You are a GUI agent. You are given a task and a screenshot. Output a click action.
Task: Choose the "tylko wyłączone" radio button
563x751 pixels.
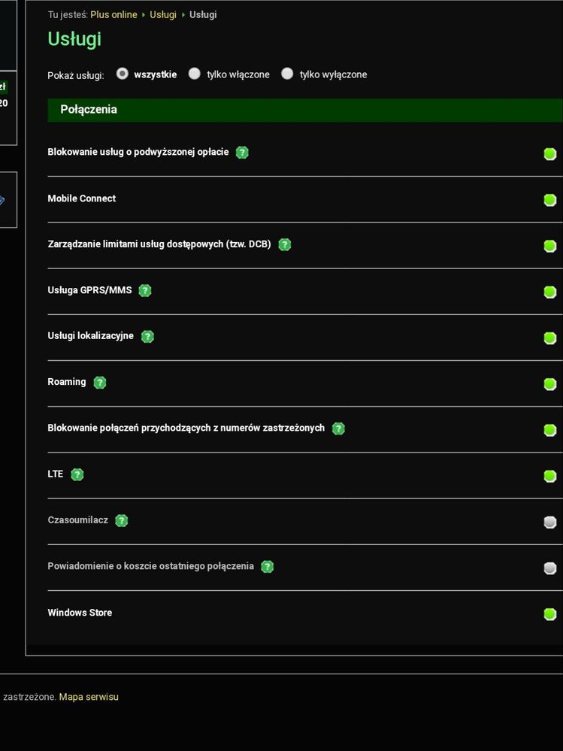coord(287,74)
